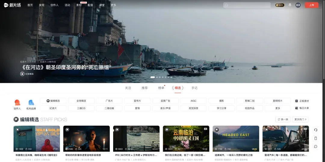The height and width of the screenshot is (162, 325).
Task: Switch to the 推荐 tab
Action: [x=145, y=88]
